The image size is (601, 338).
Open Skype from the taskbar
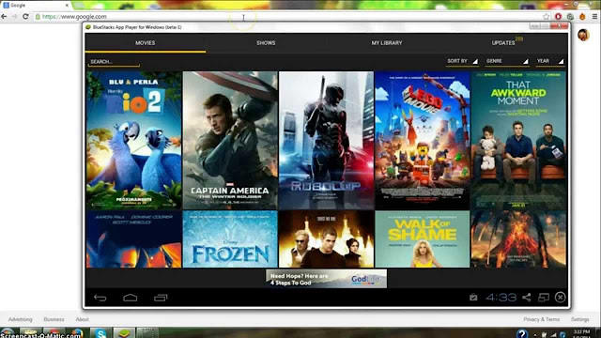pos(100,333)
